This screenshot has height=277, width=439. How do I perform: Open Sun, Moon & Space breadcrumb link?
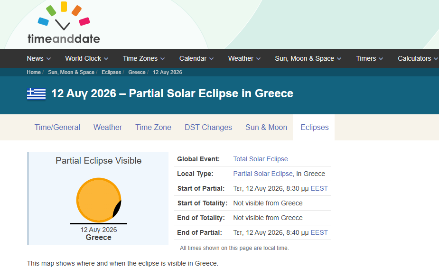click(71, 72)
